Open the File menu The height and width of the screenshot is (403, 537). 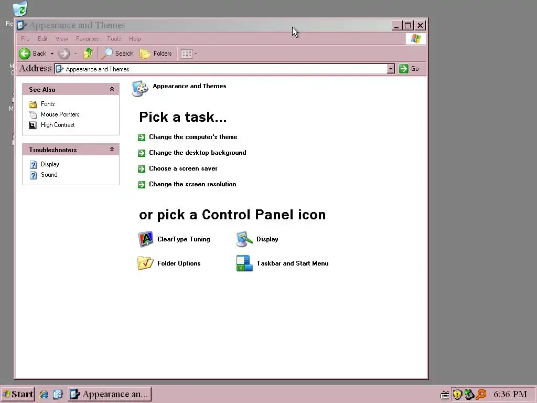25,39
